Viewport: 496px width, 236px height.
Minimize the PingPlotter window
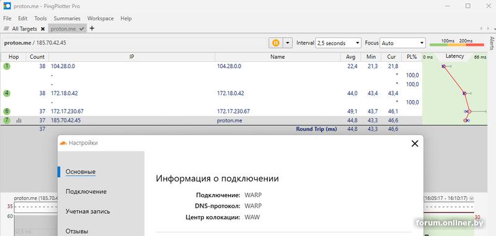448,6
